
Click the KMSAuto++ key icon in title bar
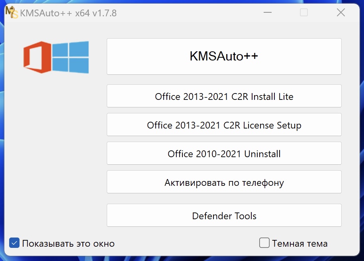click(11, 13)
